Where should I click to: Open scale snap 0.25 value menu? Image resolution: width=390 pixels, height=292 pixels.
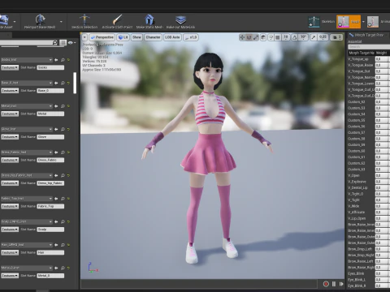pos(323,37)
